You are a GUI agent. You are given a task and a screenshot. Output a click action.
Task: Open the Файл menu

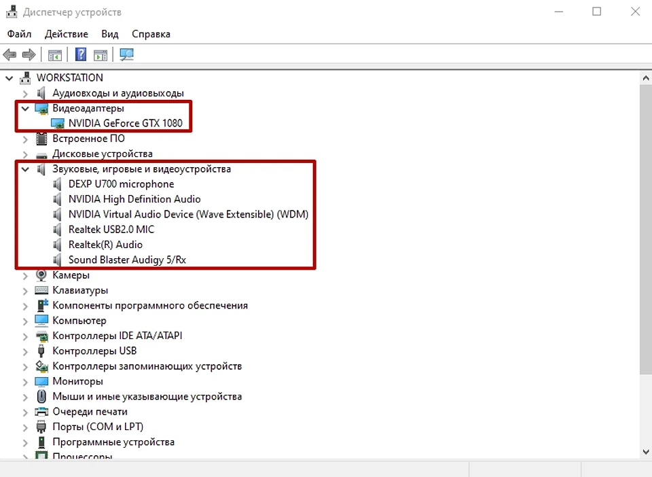pos(19,34)
